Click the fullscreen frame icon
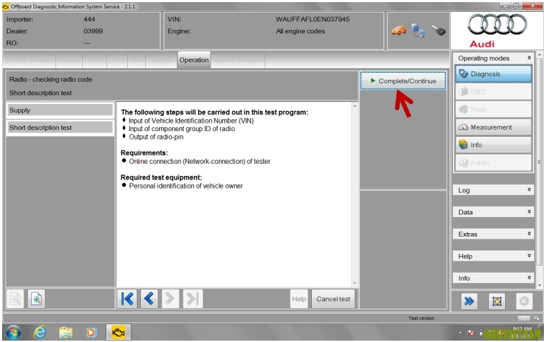The width and height of the screenshot is (546, 342). (x=497, y=301)
